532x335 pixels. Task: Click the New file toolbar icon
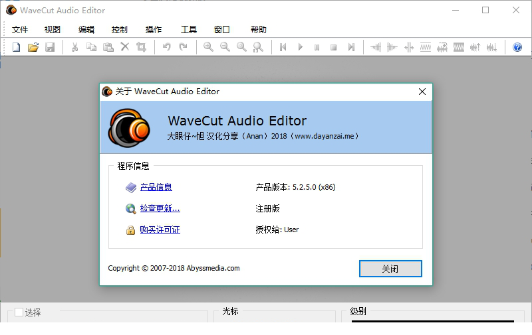(x=16, y=47)
